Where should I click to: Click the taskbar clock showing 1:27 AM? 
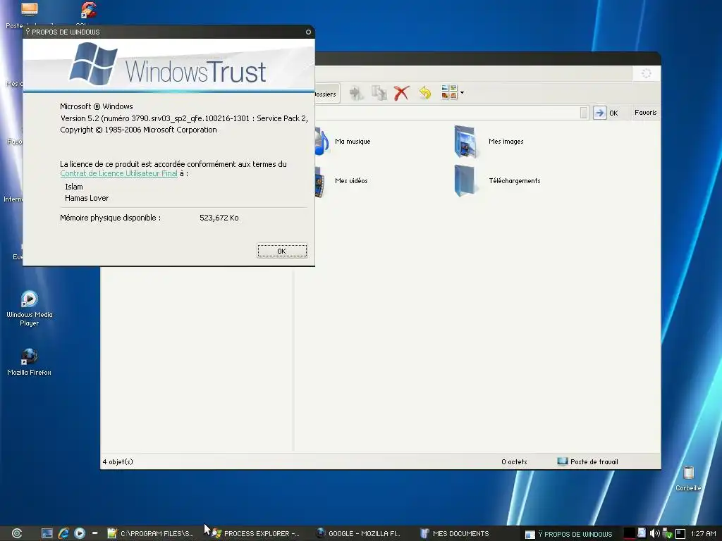pyautogui.click(x=704, y=534)
